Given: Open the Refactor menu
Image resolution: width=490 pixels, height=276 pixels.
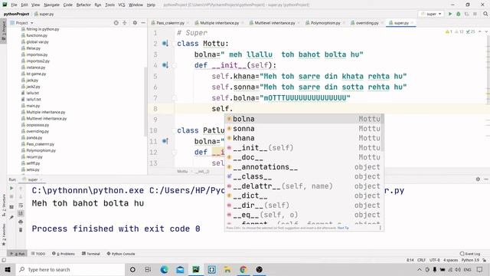Looking at the screenshot, I should 83,5.
